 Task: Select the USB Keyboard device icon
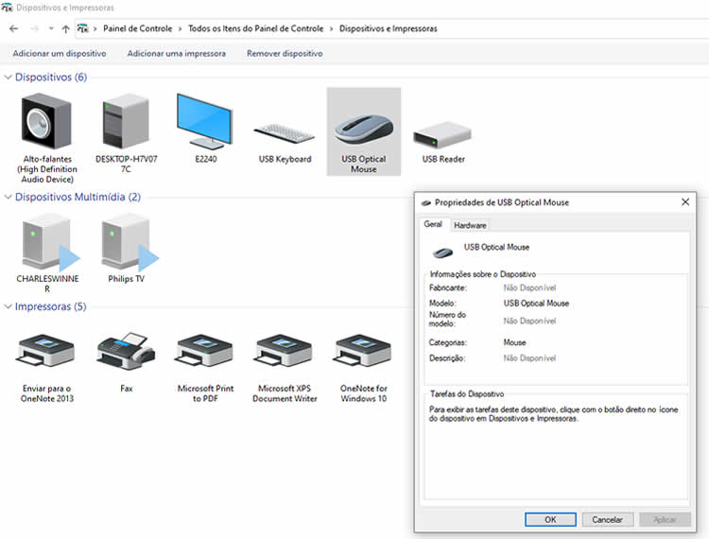[x=285, y=133]
